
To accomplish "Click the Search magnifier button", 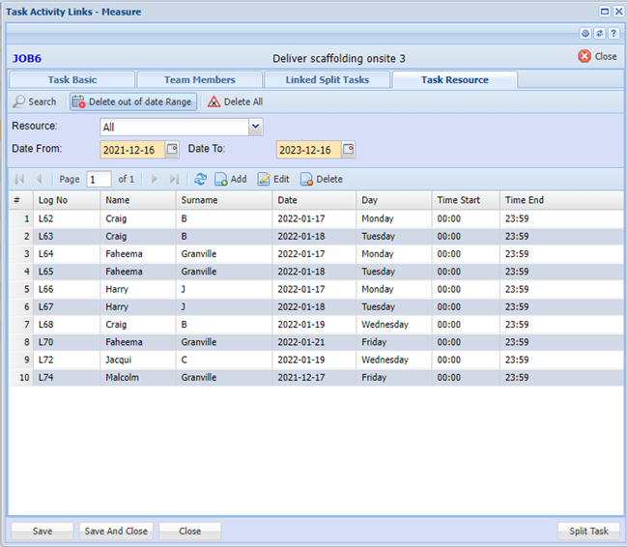I will pos(35,101).
